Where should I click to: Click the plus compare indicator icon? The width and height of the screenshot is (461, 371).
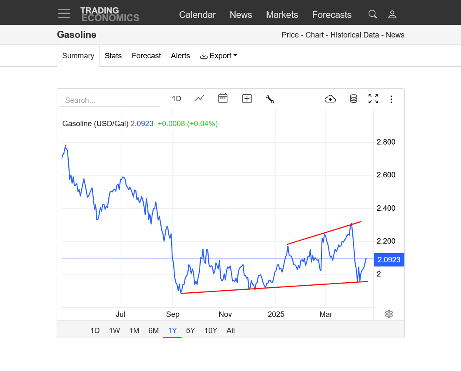coord(247,99)
